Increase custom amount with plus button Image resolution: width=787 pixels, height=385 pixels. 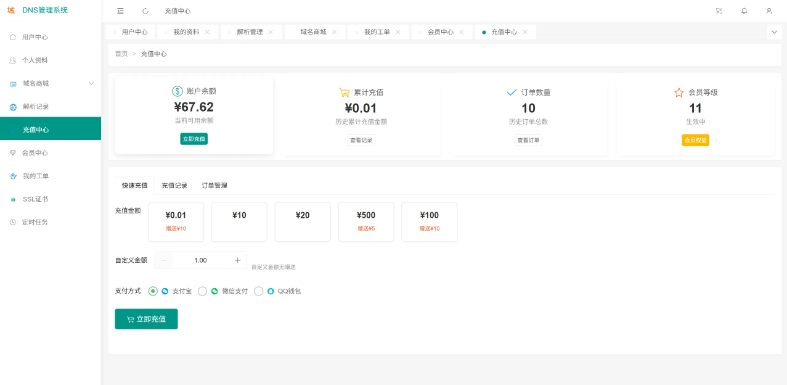click(238, 260)
